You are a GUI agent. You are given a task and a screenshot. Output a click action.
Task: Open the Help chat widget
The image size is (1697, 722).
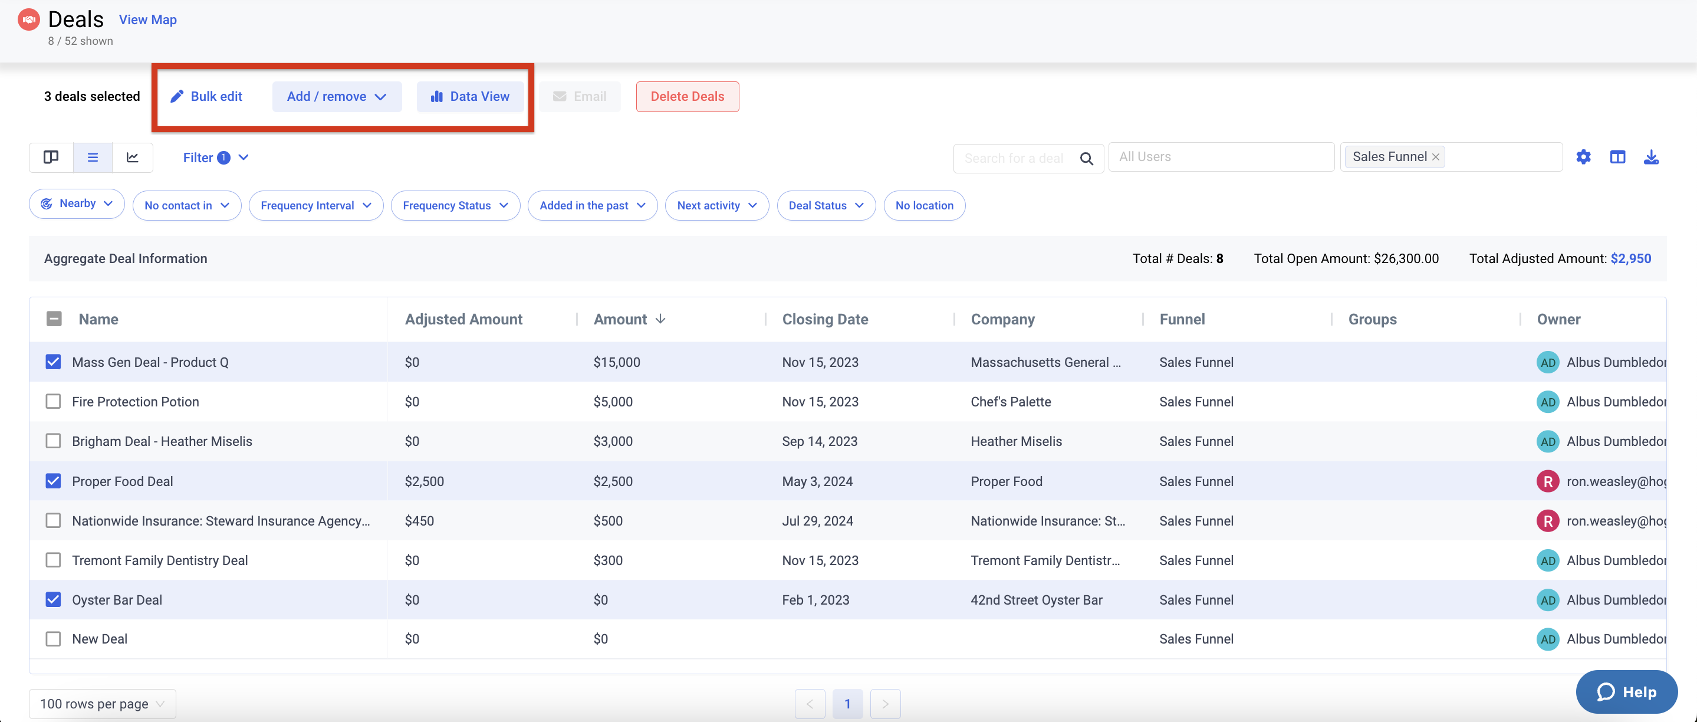pos(1626,692)
